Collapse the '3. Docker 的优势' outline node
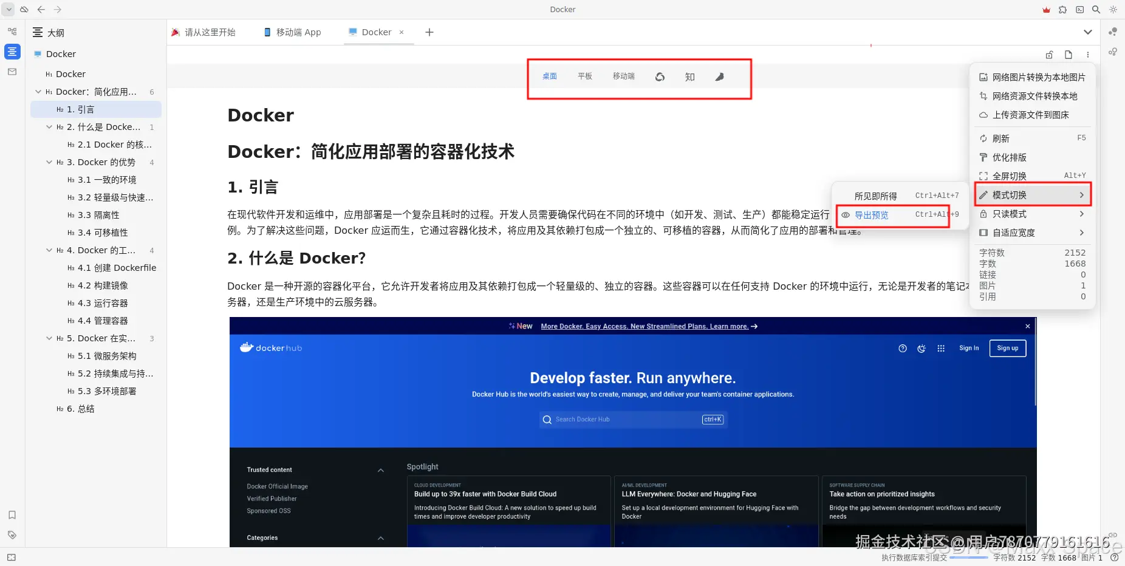The height and width of the screenshot is (566, 1125). click(50, 162)
